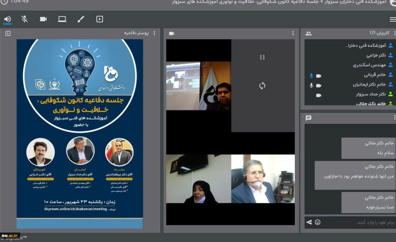Viewport: 396px width, 242px height.
Task: Click the refresh icon on the video tile
Action: click(x=262, y=86)
